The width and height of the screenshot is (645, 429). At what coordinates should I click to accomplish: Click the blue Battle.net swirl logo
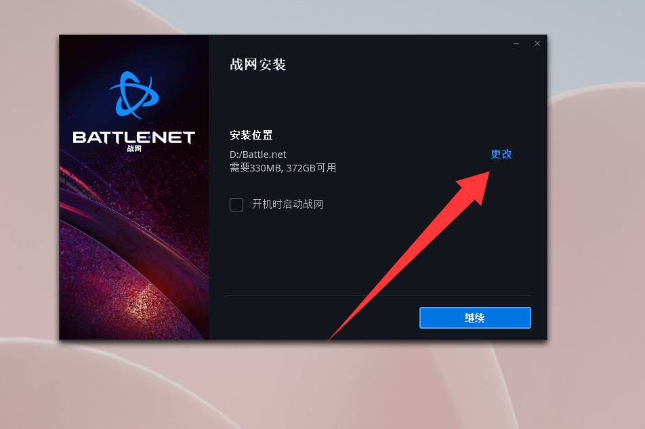[x=134, y=95]
